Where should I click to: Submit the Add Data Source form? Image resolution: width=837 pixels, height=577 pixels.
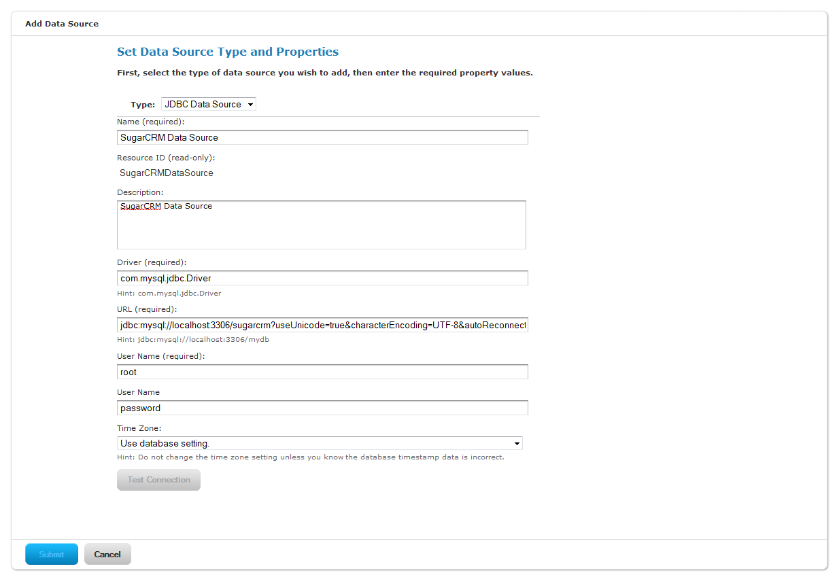52,554
